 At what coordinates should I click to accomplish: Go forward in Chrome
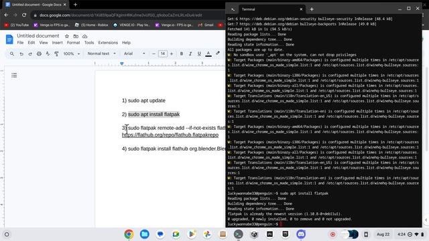[15, 15]
